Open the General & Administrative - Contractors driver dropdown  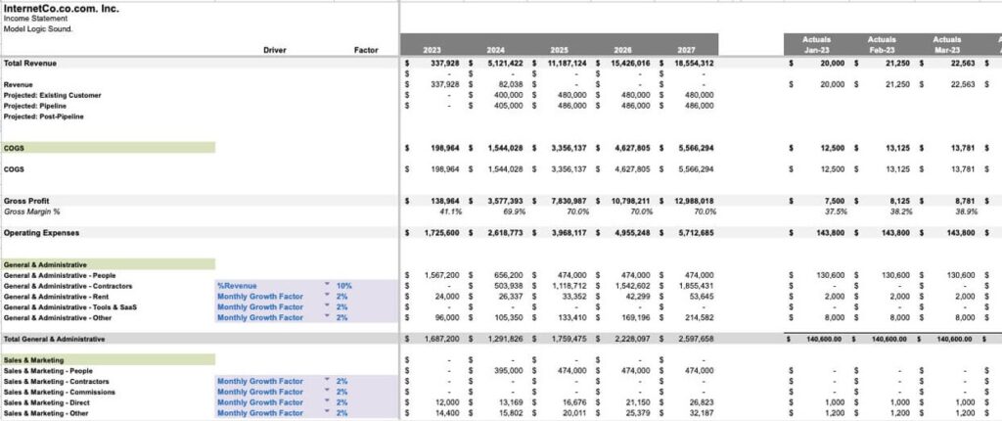click(x=326, y=286)
